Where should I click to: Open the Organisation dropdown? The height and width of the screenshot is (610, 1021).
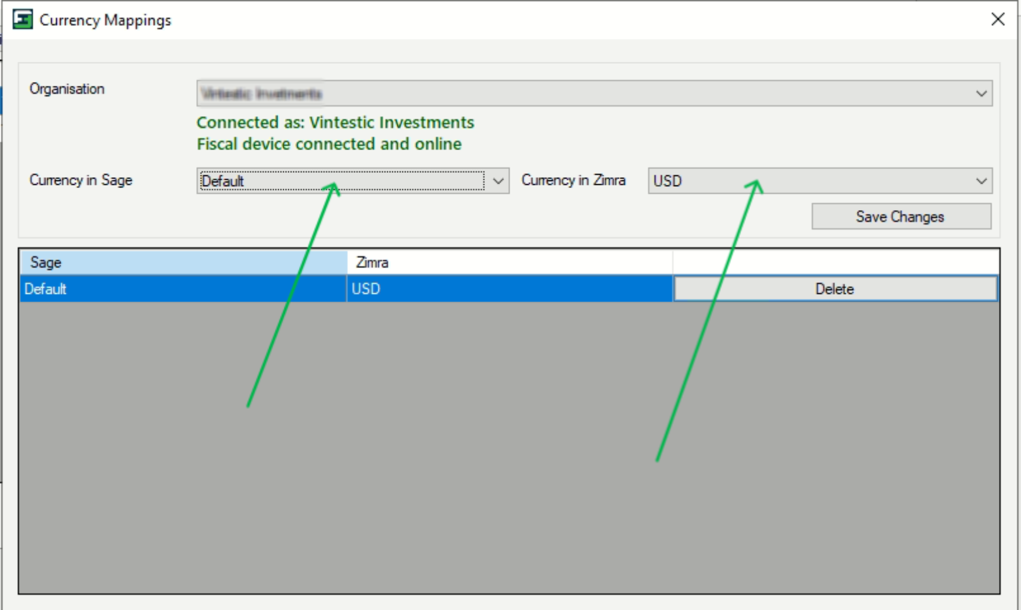tap(594, 93)
